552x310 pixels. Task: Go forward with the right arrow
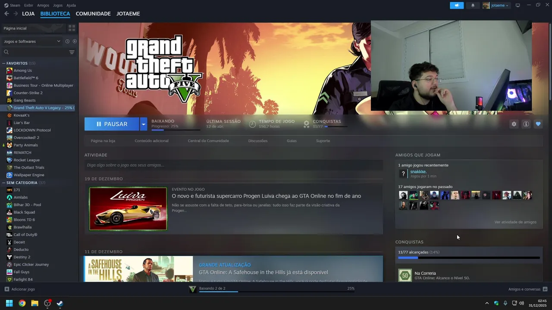(16, 14)
